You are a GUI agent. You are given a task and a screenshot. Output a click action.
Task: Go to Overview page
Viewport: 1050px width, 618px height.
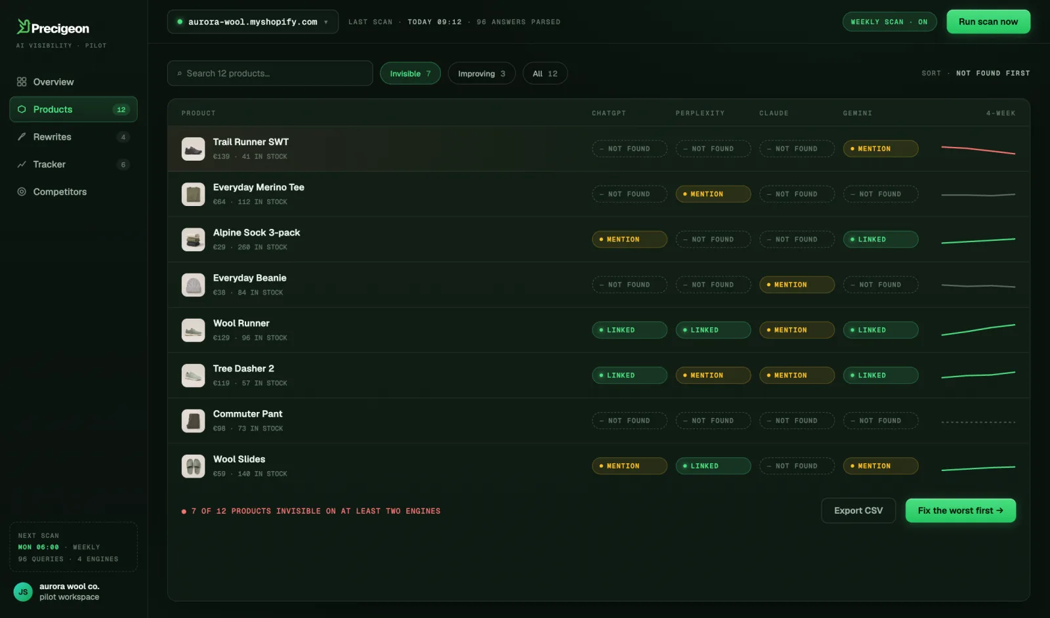[73, 82]
